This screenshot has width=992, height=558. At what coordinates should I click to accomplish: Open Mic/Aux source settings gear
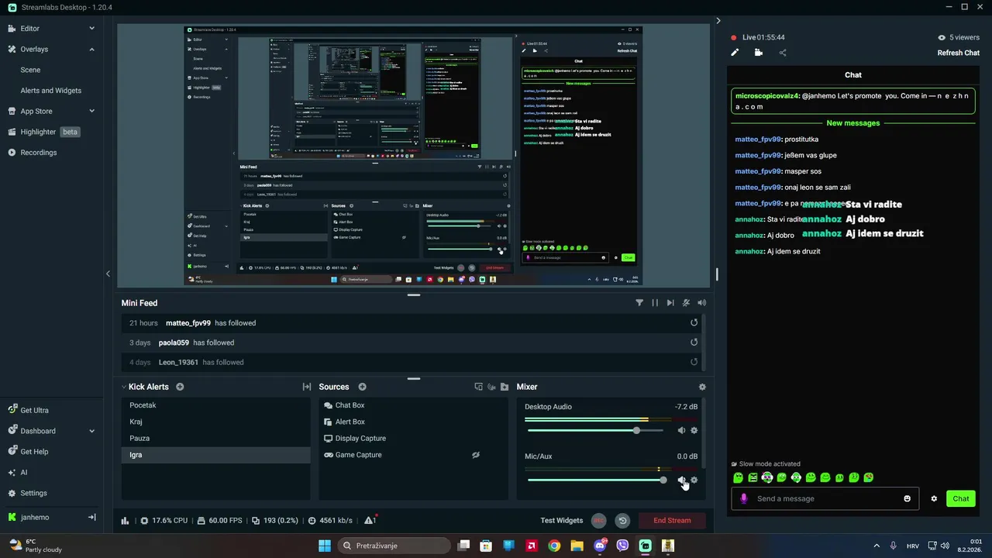pos(694,480)
